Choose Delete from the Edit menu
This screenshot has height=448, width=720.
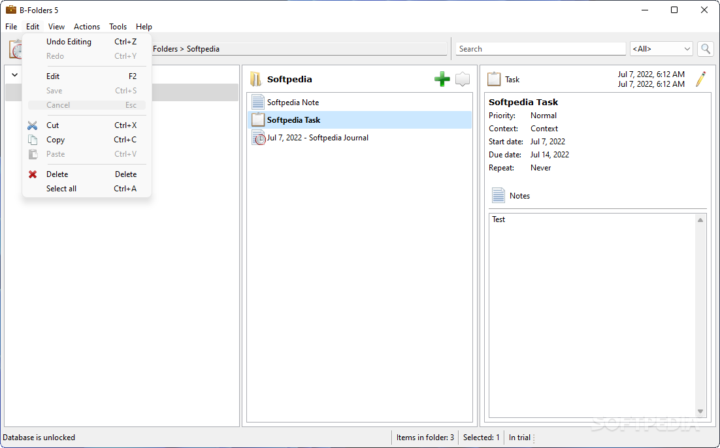[x=87, y=174]
